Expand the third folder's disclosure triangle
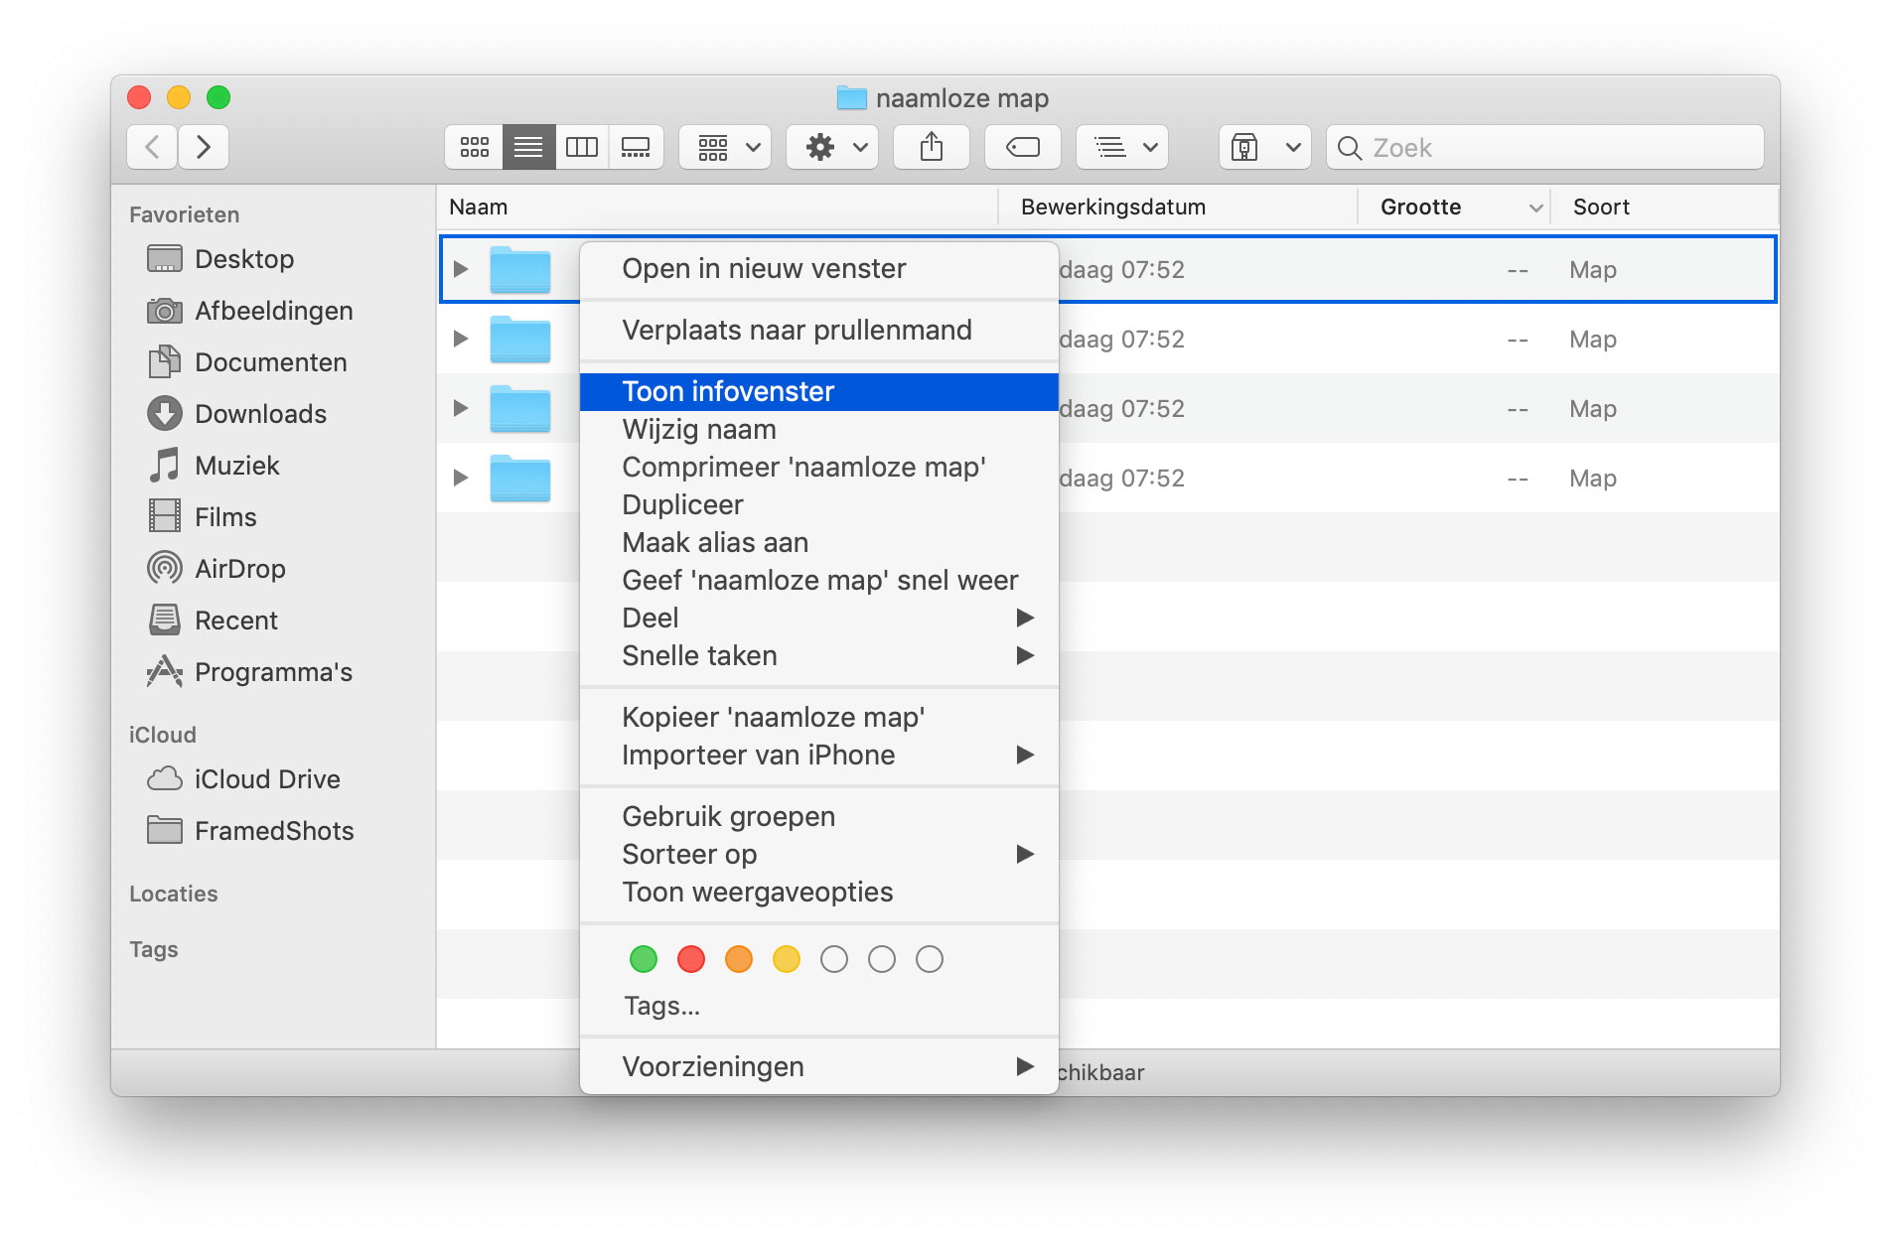This screenshot has height=1243, width=1891. point(461,408)
